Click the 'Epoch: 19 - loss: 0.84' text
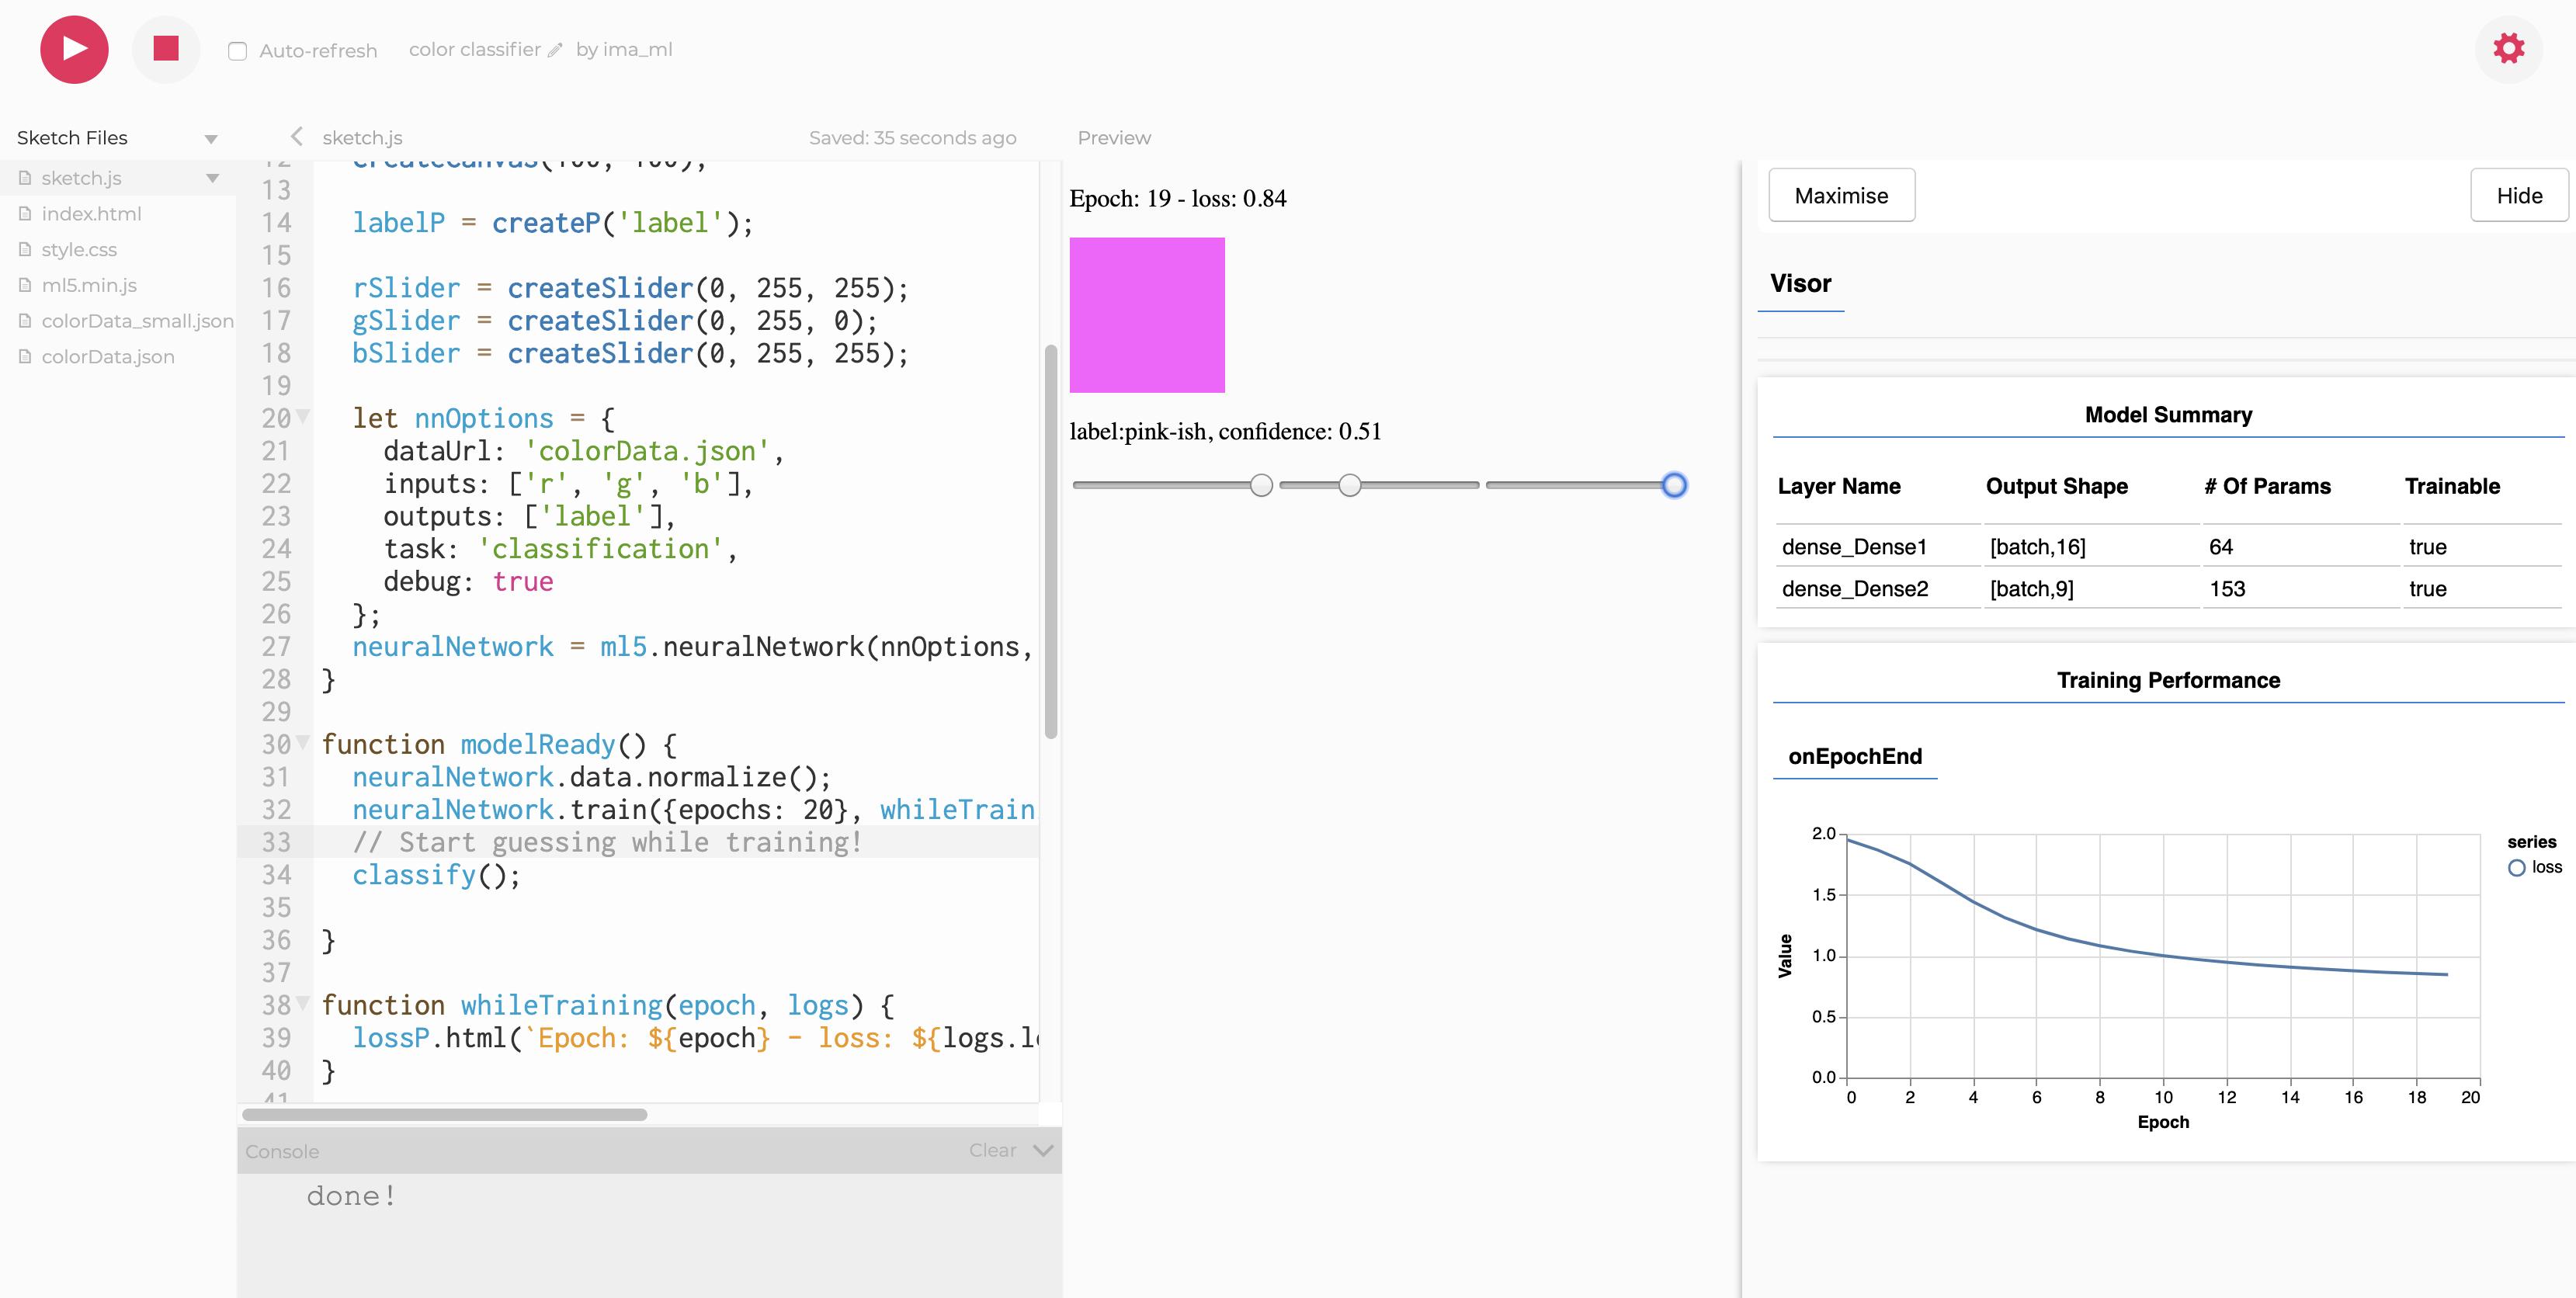The width and height of the screenshot is (2576, 1298). (x=1178, y=198)
